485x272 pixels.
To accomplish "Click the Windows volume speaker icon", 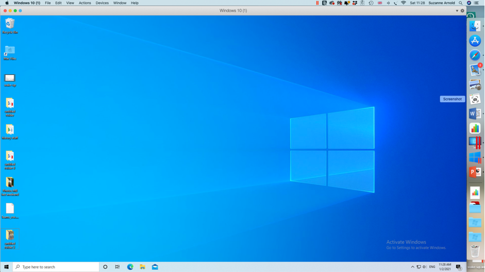I will pyautogui.click(x=424, y=267).
